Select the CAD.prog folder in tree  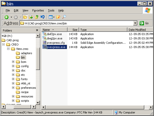[x=13, y=40]
